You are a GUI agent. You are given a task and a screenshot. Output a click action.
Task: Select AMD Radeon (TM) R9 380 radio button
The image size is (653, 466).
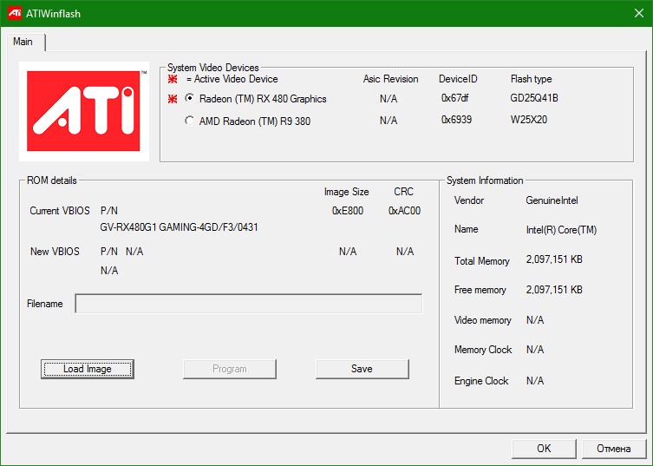(190, 121)
